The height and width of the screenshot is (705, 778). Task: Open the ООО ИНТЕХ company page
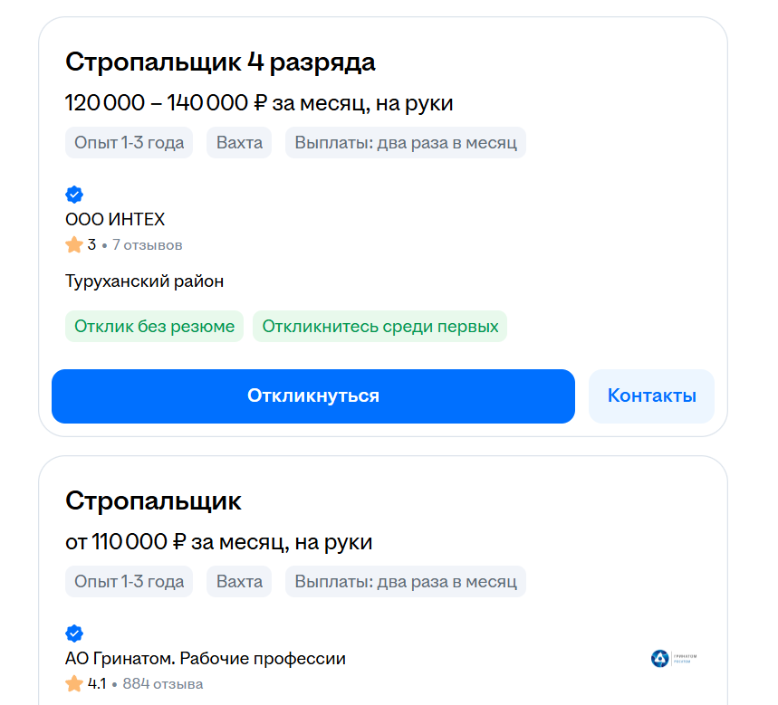[115, 219]
